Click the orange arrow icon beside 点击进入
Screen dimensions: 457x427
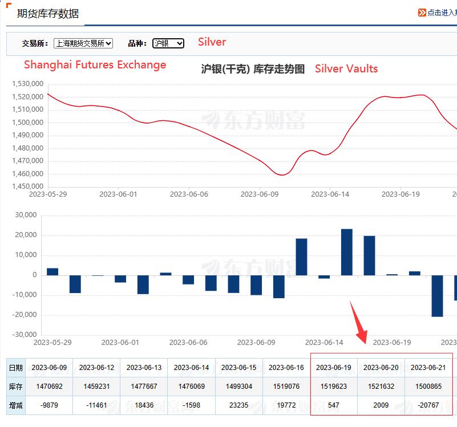[422, 13]
